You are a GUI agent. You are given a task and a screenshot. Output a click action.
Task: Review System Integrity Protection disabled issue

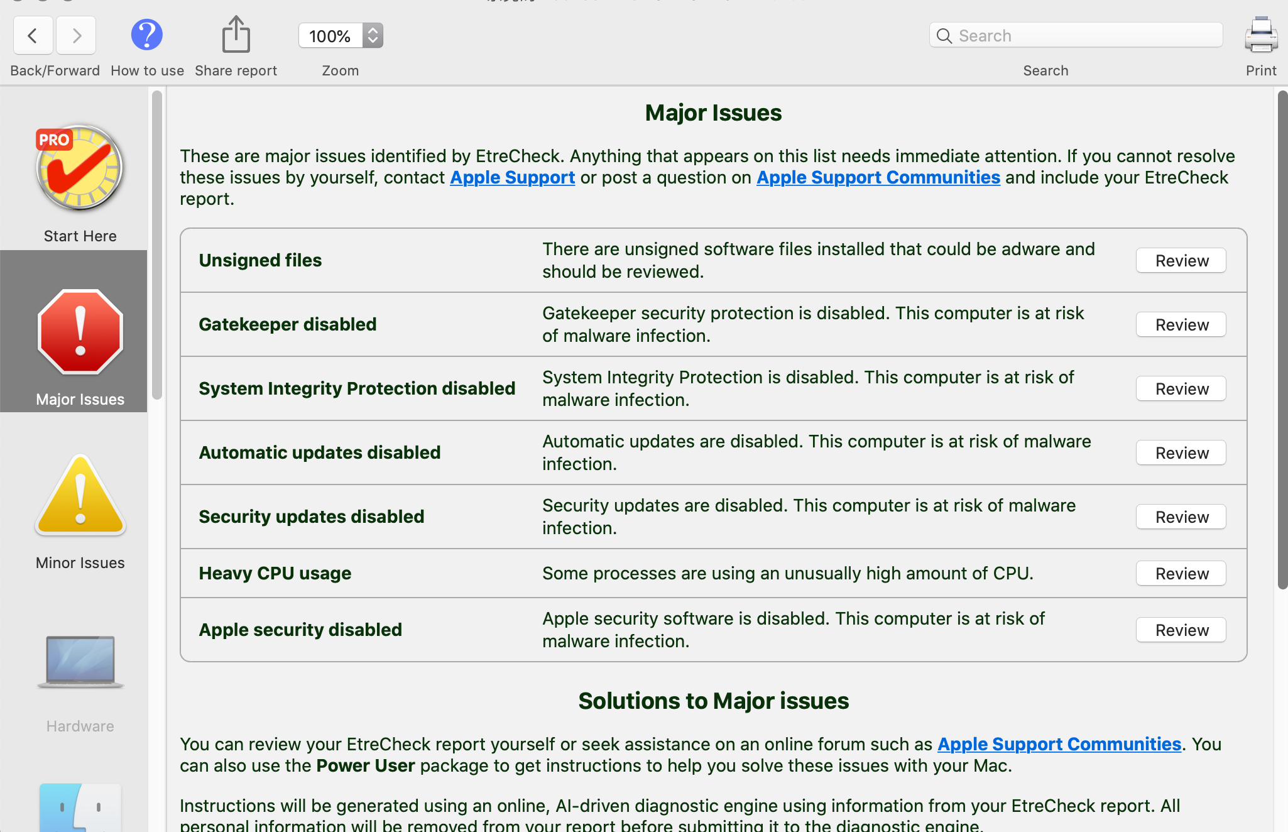pos(1181,389)
